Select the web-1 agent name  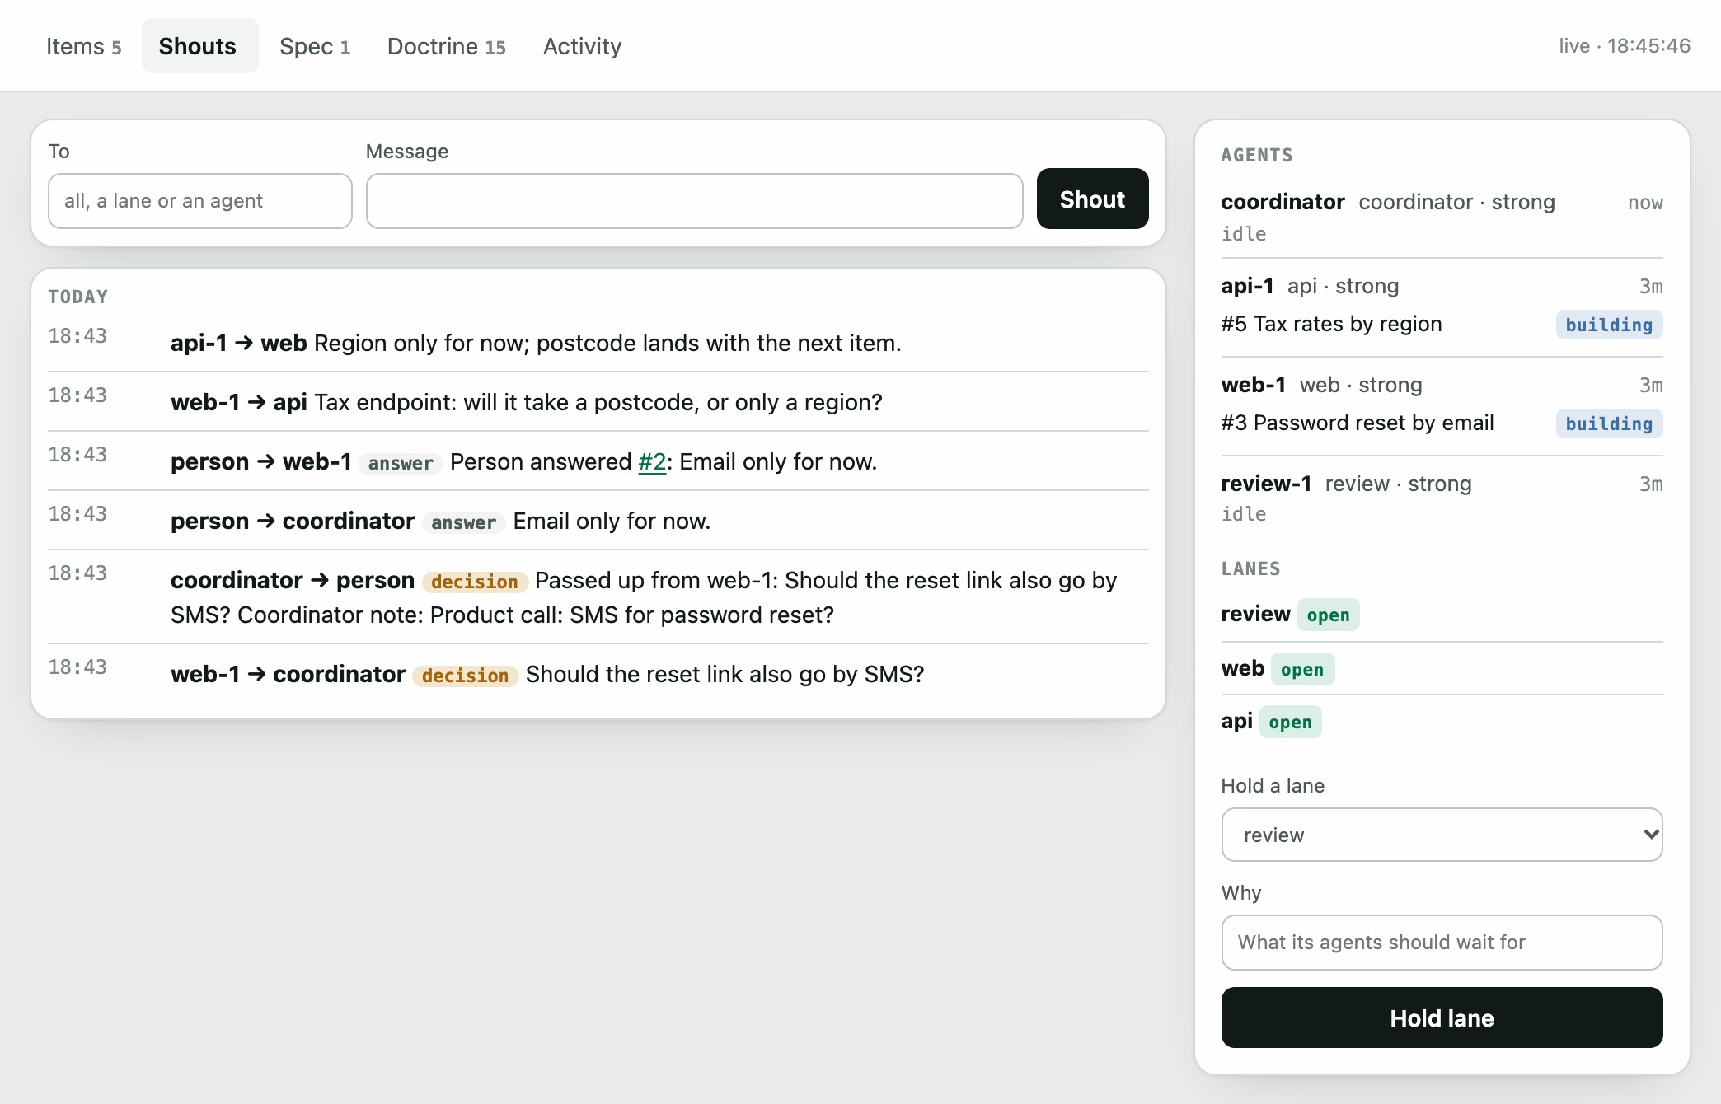point(1253,385)
